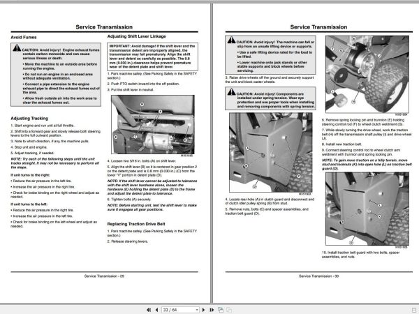
Task: Click 'If unit turns to the left:' text
Action: (x=29, y=204)
